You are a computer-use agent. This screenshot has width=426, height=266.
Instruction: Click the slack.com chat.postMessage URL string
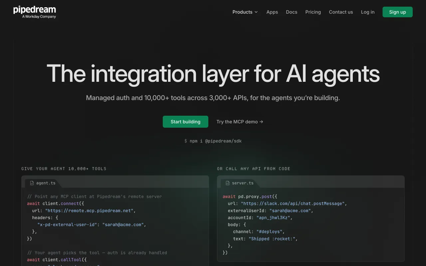pos(293,203)
